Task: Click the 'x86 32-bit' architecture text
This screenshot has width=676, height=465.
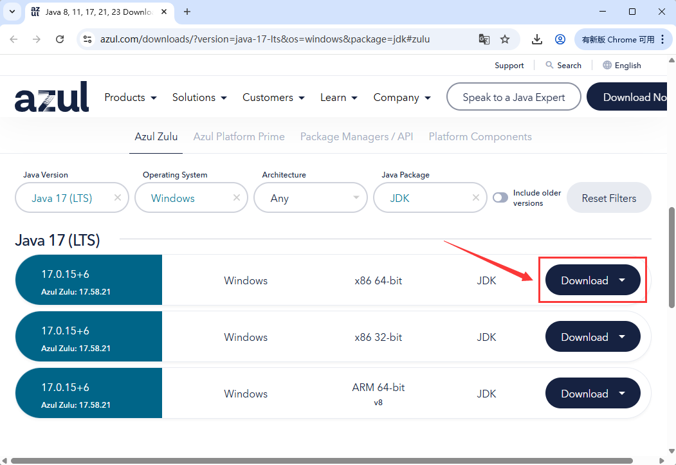Action: pyautogui.click(x=378, y=337)
